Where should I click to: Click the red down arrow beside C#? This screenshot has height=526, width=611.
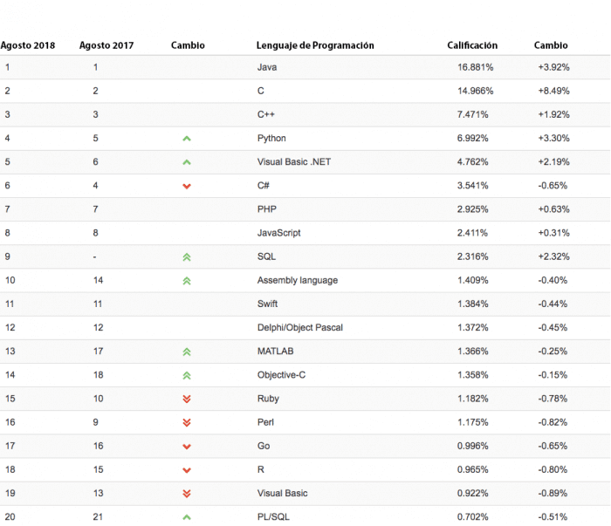coord(187,186)
